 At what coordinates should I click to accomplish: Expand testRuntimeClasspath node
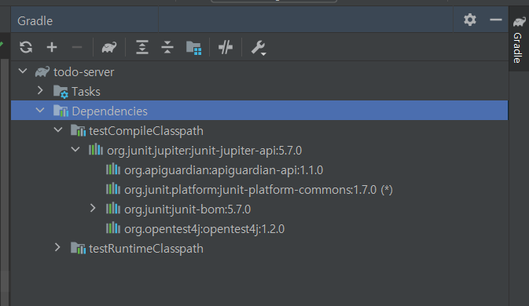[57, 247]
